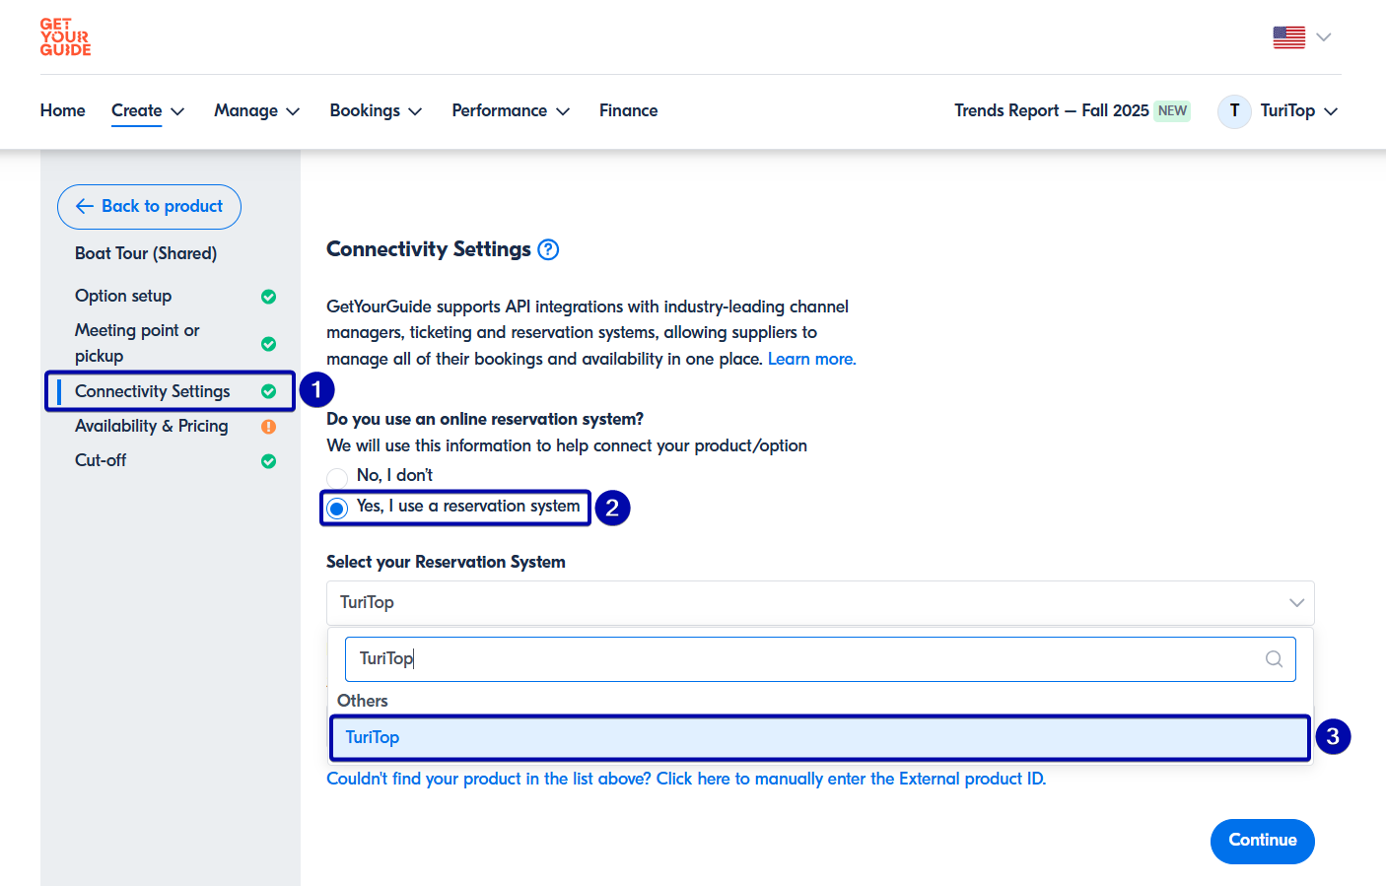This screenshot has width=1386, height=886.
Task: Open the Performance dropdown menu
Action: pos(511,111)
